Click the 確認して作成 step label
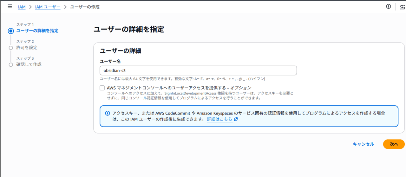Viewport: 406px width, 177px height. pyautogui.click(x=29, y=64)
